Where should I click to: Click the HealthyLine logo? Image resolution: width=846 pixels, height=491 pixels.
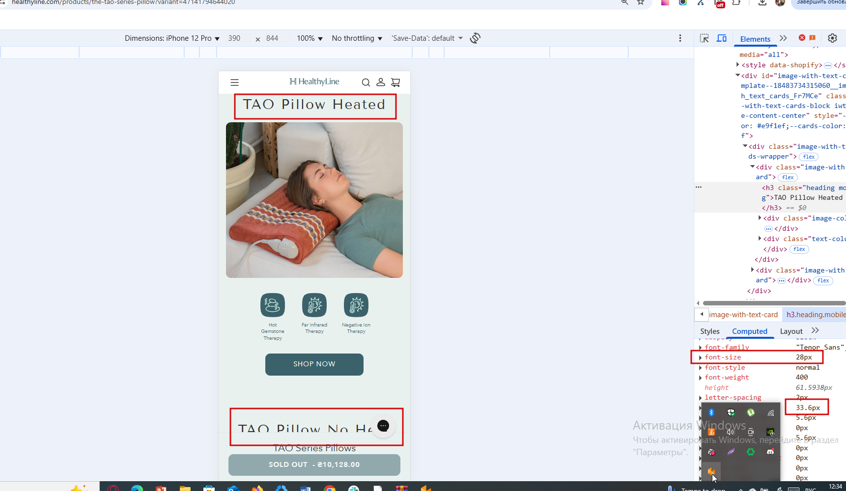tap(314, 82)
